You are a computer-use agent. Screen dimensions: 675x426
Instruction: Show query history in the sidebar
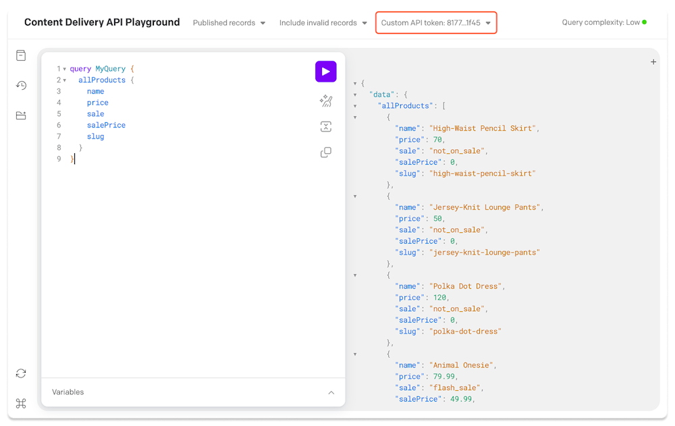coord(21,86)
